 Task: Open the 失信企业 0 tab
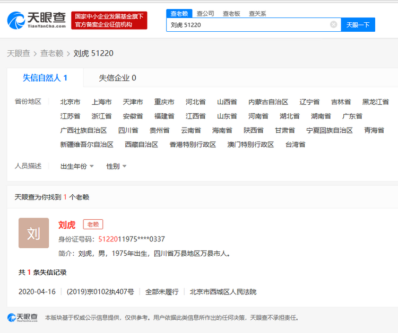point(117,78)
